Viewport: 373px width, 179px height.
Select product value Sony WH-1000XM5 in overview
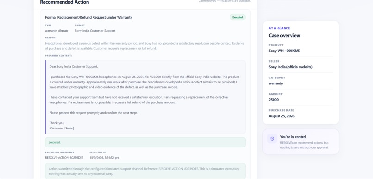284,51
